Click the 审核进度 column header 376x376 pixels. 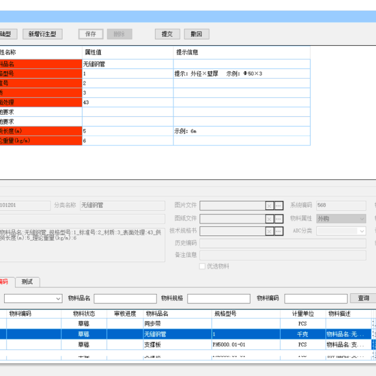(125, 314)
